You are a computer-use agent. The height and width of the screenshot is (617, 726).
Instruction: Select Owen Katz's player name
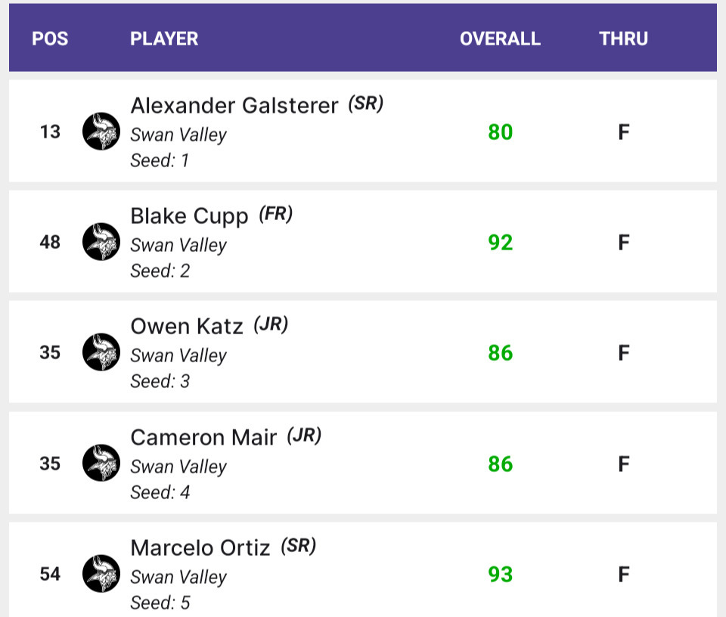187,327
